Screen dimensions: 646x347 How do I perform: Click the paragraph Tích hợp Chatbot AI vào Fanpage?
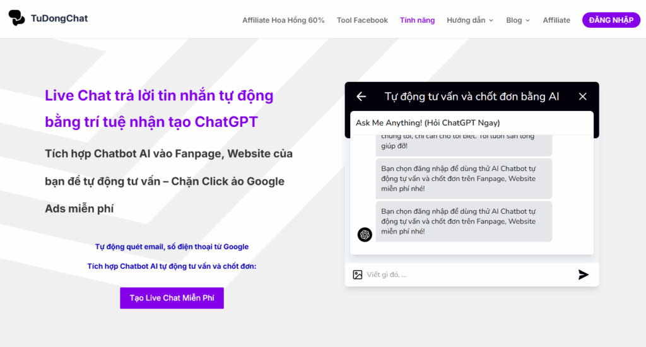(169, 181)
